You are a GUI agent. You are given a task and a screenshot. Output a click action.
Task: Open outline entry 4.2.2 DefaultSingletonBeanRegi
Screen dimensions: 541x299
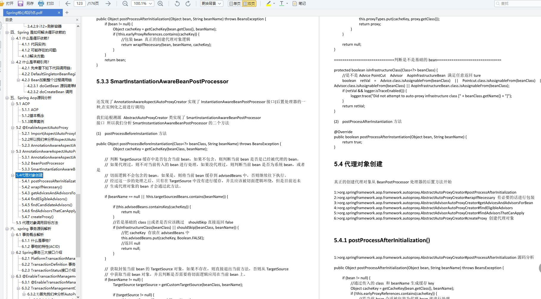48,74
